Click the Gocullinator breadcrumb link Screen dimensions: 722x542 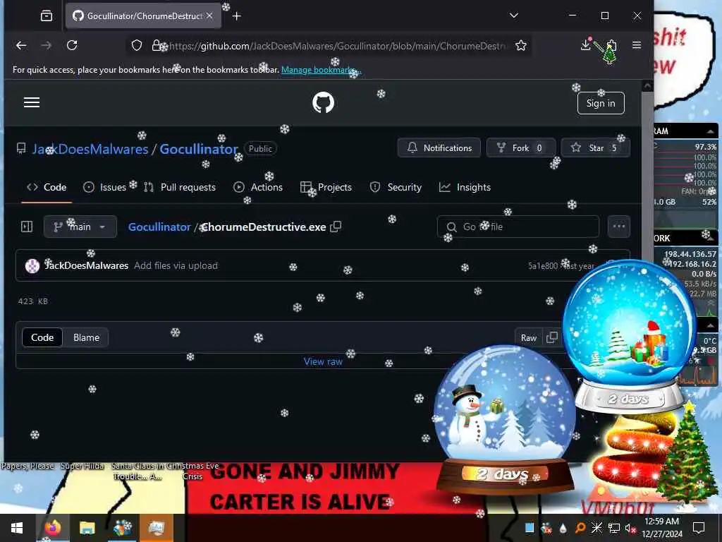159,227
